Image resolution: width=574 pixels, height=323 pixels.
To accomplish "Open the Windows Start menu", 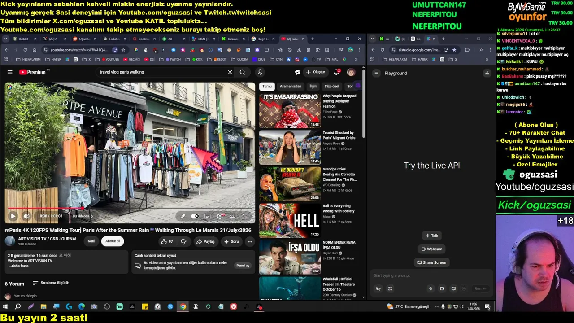I will [5, 307].
